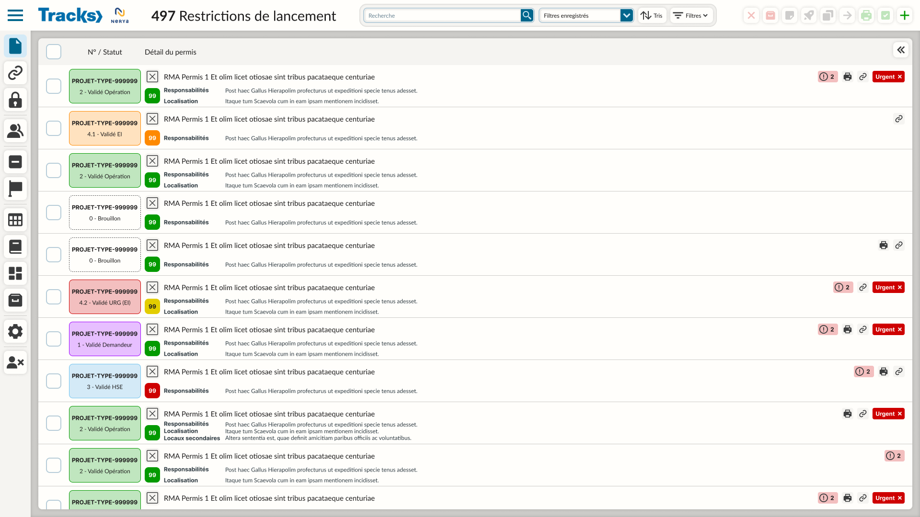Check the 4.2 - Validé URG (EI) row checkbox
This screenshot has width=920, height=517.
54,297
